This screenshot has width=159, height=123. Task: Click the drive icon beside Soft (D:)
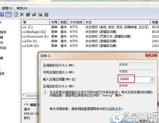tap(24, 46)
